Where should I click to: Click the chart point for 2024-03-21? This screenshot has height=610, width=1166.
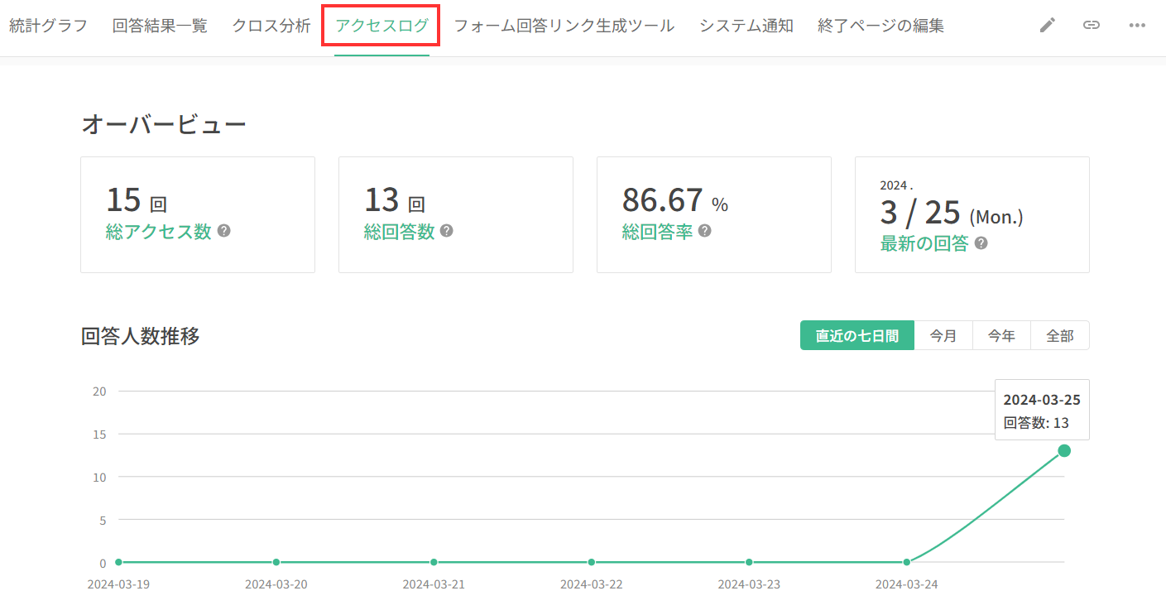pyautogui.click(x=434, y=562)
